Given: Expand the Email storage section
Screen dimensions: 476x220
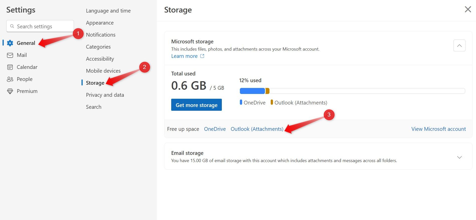Looking at the screenshot, I should point(459,157).
